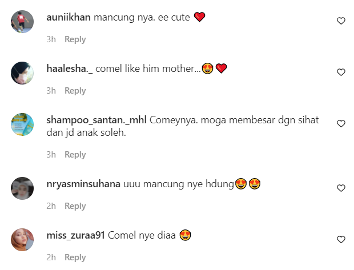Open auniikhan's profile picture
Image resolution: width=354 pixels, height=270 pixels.
(x=22, y=22)
